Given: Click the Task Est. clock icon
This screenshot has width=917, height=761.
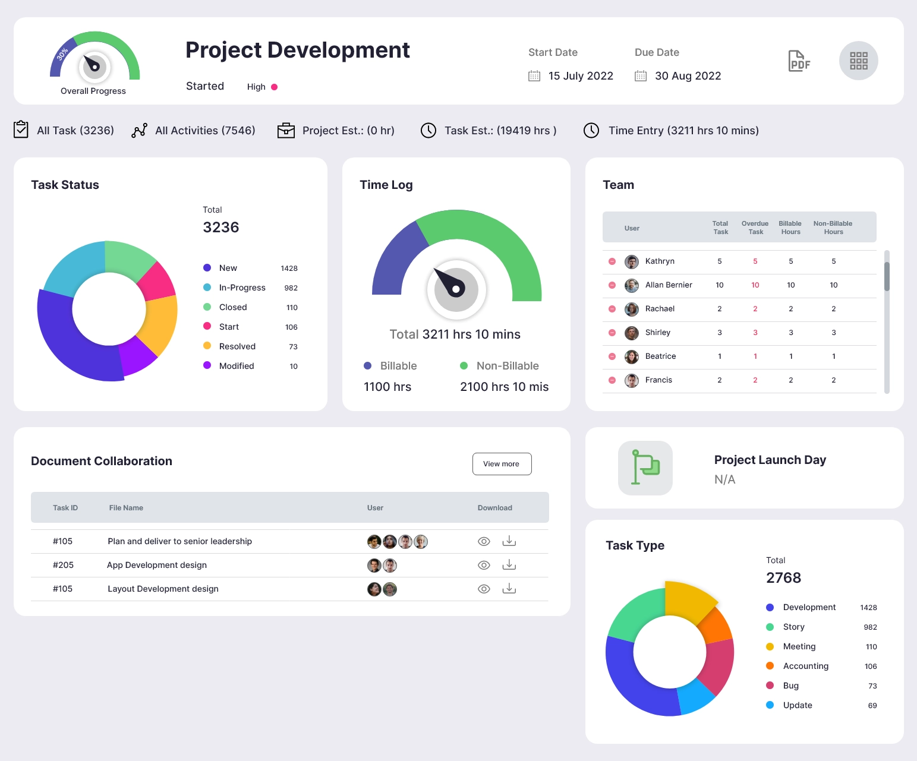Looking at the screenshot, I should (x=428, y=130).
